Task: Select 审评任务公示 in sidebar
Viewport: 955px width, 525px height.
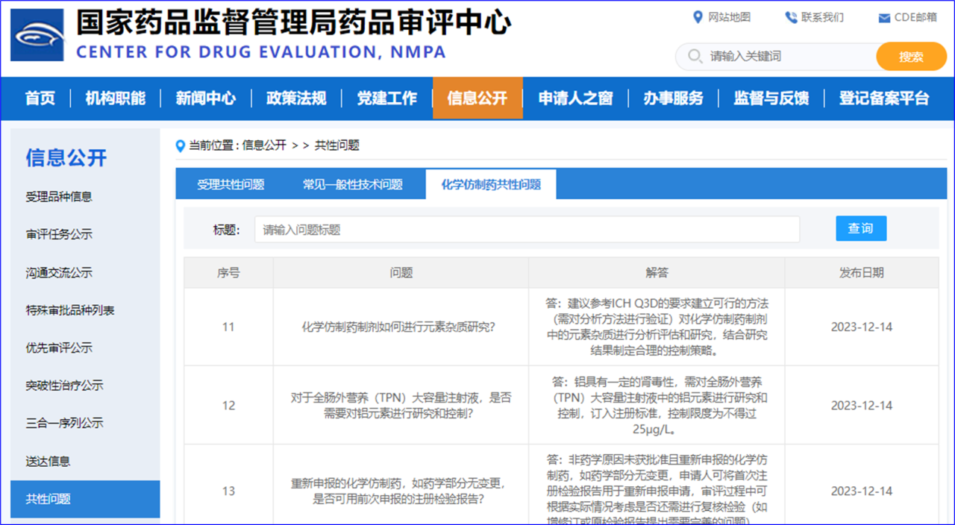Action: [59, 234]
